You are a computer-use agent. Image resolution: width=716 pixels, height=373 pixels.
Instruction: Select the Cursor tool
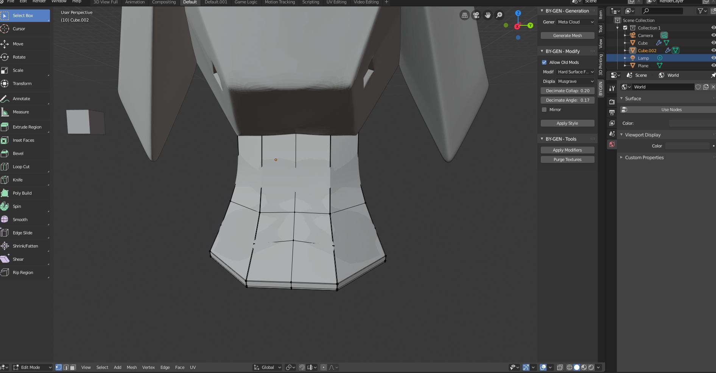click(25, 29)
